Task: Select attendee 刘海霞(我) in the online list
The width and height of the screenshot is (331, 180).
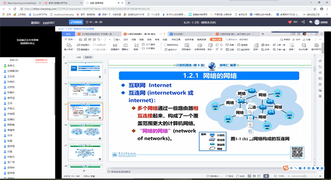Action: tap(13, 71)
